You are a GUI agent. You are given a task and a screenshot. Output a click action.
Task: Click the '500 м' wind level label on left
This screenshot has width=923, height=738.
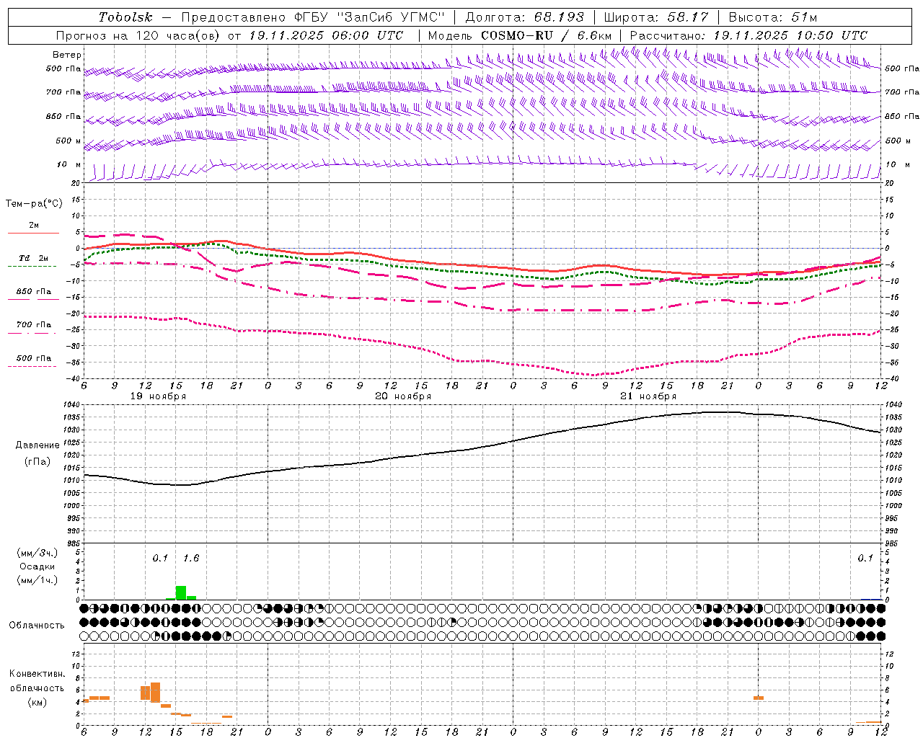(x=69, y=141)
